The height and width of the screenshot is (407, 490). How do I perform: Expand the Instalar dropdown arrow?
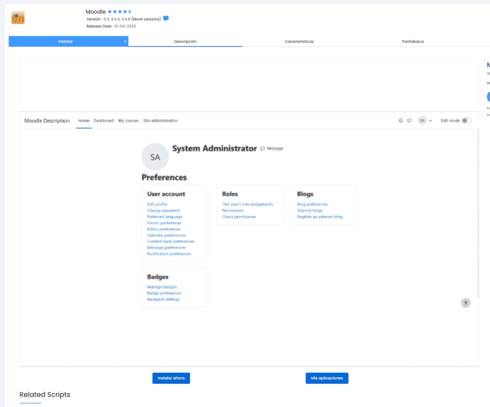126,41
